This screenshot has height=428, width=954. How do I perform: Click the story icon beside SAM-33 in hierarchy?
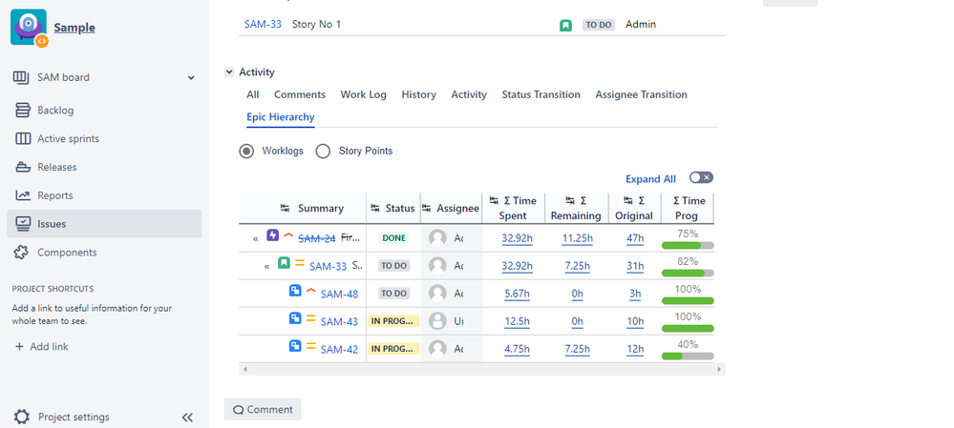[x=284, y=263]
